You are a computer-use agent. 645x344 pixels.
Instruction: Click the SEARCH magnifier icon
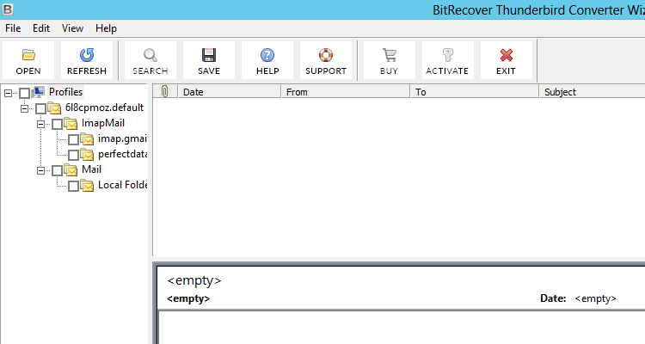point(150,55)
